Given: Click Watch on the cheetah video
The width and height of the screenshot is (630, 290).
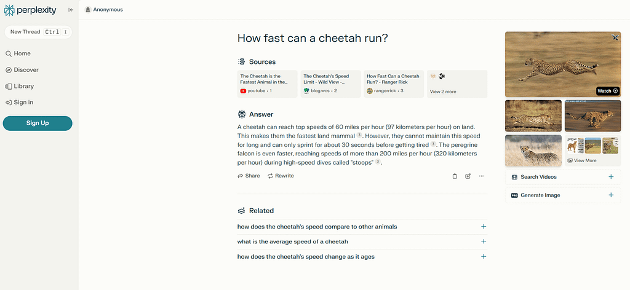Looking at the screenshot, I should pyautogui.click(x=607, y=91).
